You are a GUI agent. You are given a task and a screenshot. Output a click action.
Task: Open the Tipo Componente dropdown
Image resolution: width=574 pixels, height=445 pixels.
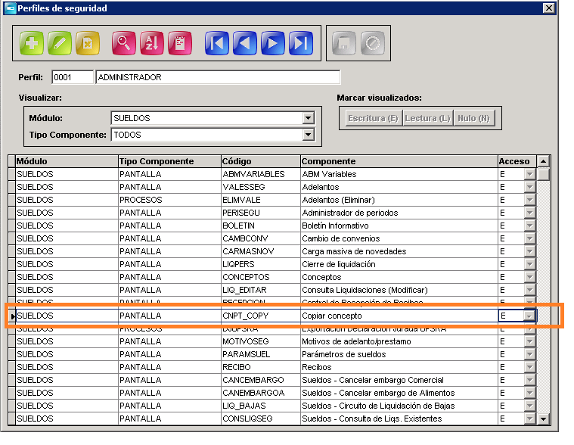[x=309, y=135]
